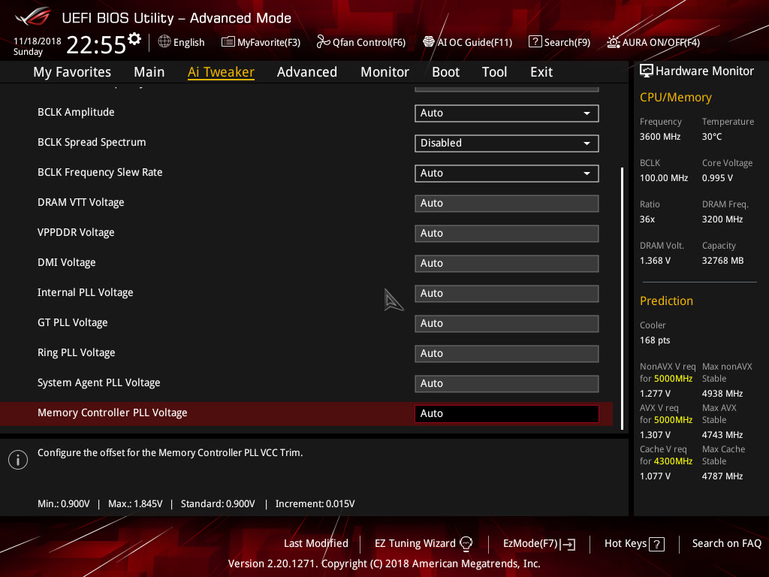Switch to Main tab
The width and height of the screenshot is (769, 577).
click(x=149, y=72)
